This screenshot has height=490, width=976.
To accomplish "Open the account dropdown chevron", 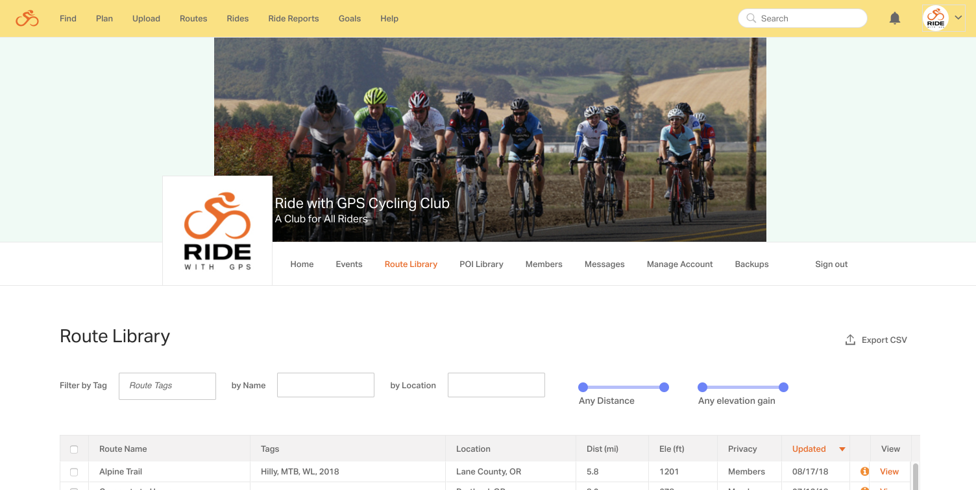I will 958,17.
